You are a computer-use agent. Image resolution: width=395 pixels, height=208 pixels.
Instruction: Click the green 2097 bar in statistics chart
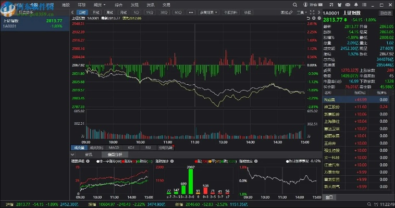(x=191, y=182)
